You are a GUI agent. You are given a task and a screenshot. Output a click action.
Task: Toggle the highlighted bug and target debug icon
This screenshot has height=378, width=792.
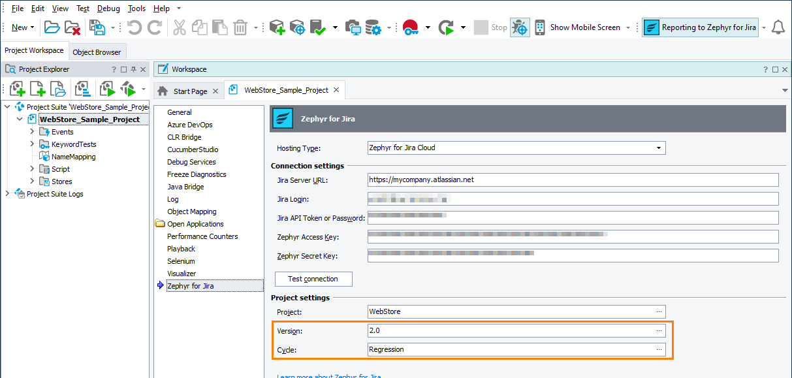coord(520,27)
